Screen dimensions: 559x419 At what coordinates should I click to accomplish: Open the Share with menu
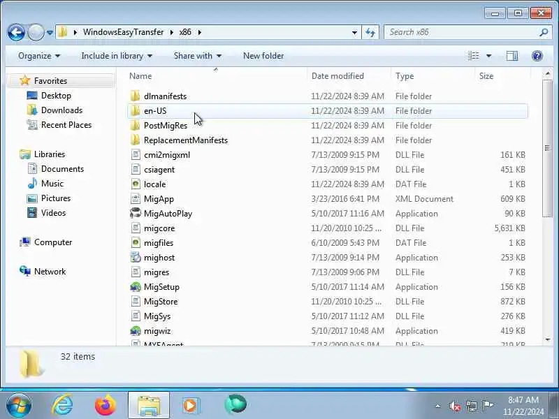[x=197, y=56]
